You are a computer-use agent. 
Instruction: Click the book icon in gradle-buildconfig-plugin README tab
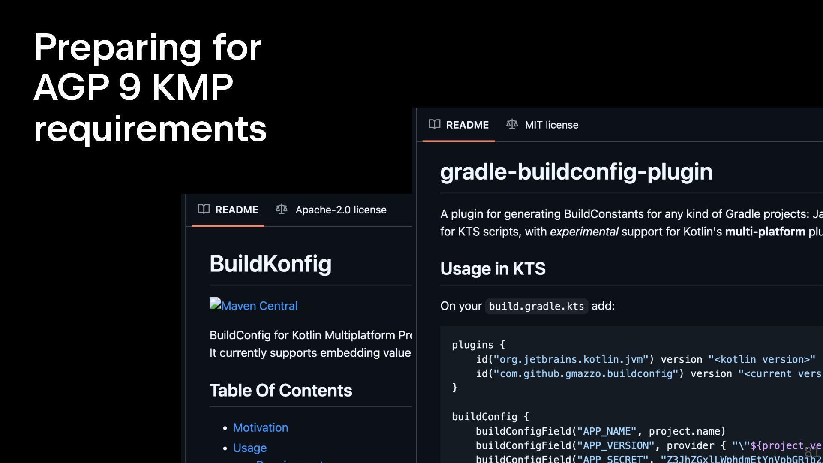(434, 124)
